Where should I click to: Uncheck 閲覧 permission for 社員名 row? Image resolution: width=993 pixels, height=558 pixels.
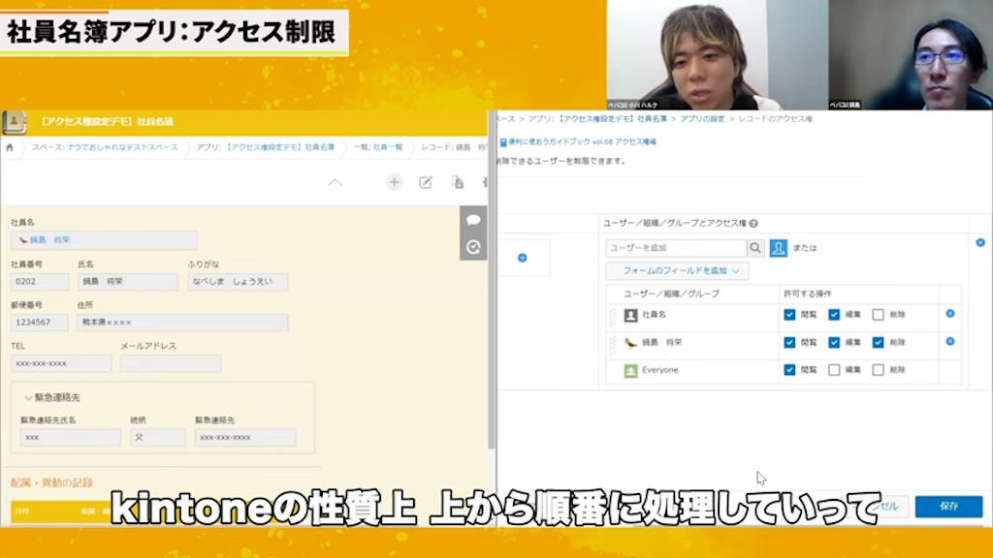coord(789,315)
